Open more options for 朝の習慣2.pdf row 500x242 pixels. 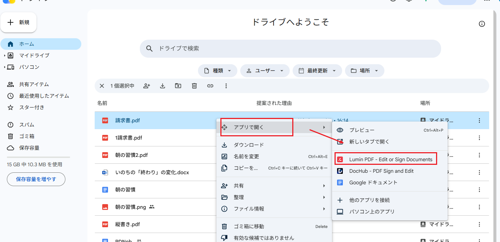479,155
